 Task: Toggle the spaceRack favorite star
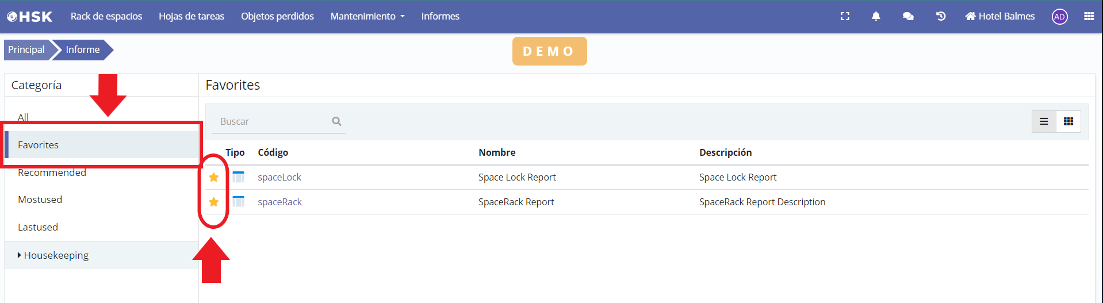pos(214,202)
